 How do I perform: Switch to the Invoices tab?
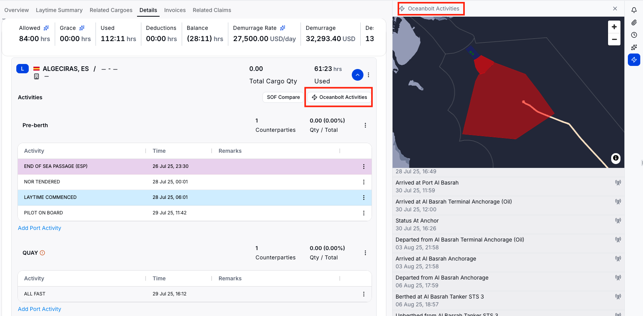tap(175, 10)
